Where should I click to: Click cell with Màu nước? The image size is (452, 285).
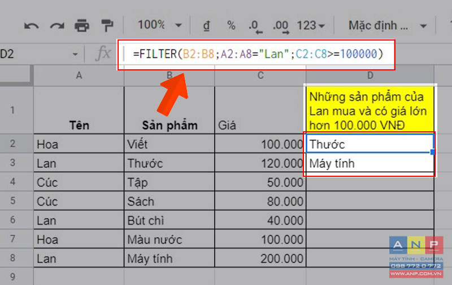point(169,239)
